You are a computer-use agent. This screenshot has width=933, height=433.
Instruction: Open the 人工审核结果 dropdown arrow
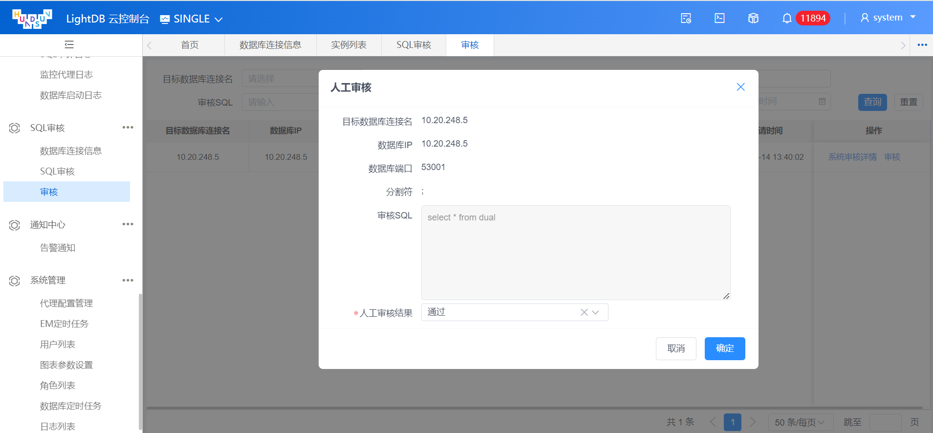click(595, 312)
